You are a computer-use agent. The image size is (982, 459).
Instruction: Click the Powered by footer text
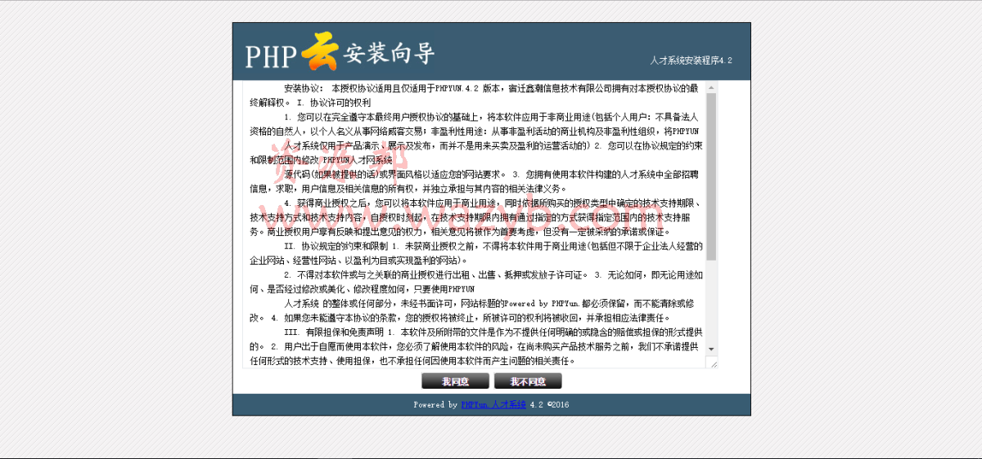pyautogui.click(x=435, y=405)
